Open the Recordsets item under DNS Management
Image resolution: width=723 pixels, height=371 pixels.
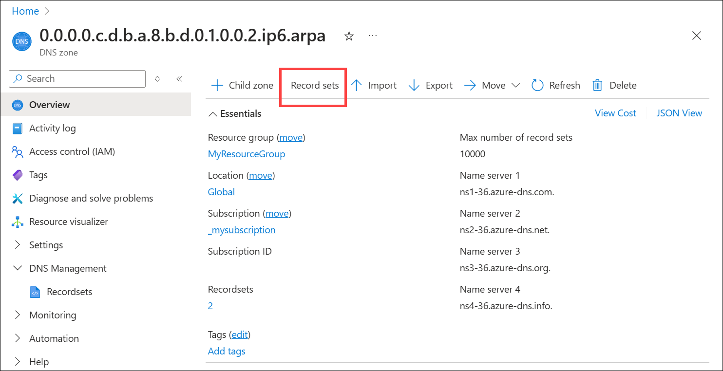tap(69, 291)
